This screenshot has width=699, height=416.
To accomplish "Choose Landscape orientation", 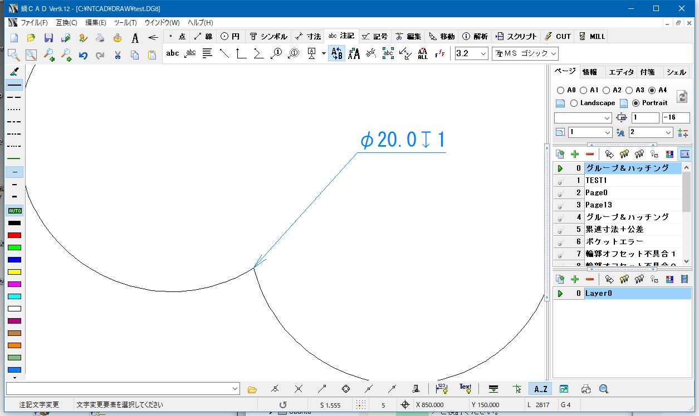I will click(574, 103).
